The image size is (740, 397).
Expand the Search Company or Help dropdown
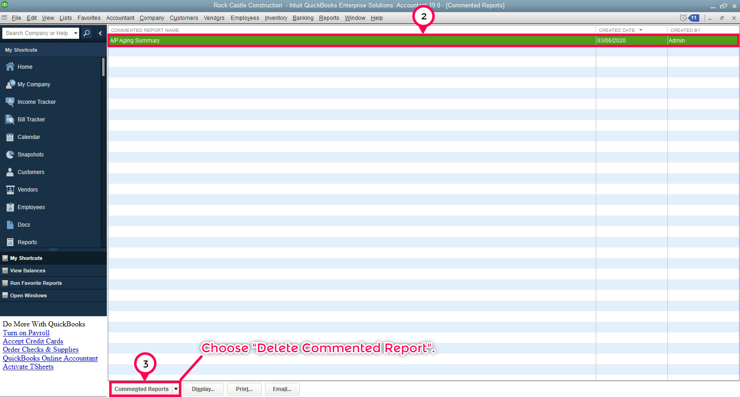76,33
